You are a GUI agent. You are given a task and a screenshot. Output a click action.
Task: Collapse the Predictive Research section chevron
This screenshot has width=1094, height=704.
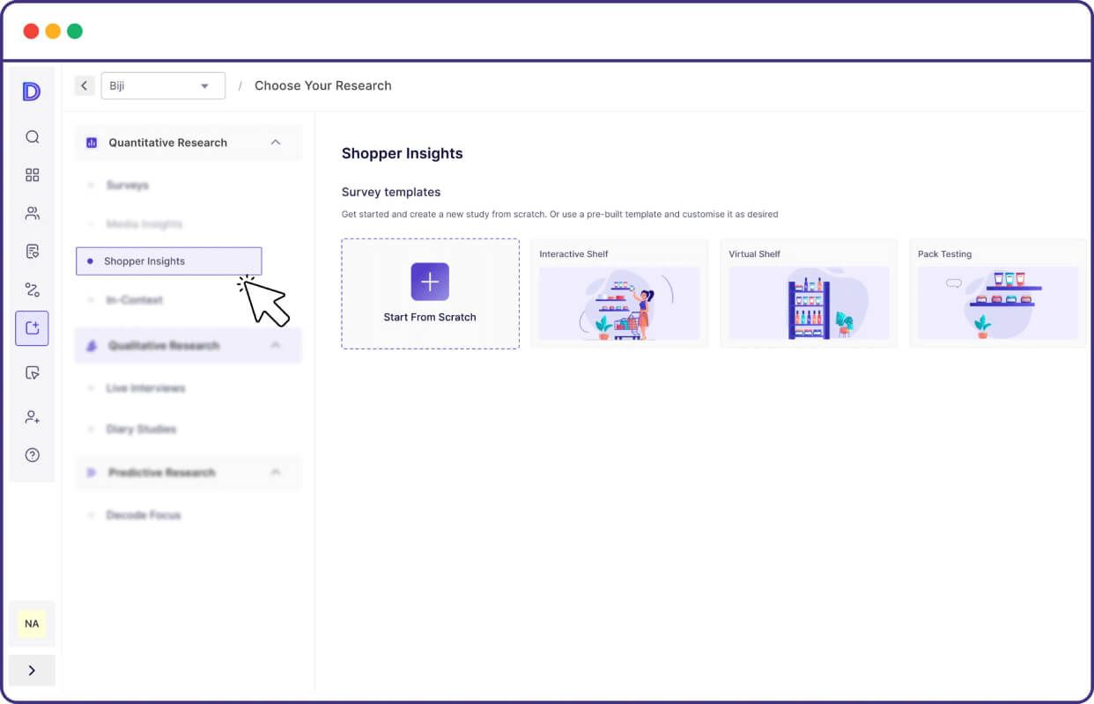276,473
